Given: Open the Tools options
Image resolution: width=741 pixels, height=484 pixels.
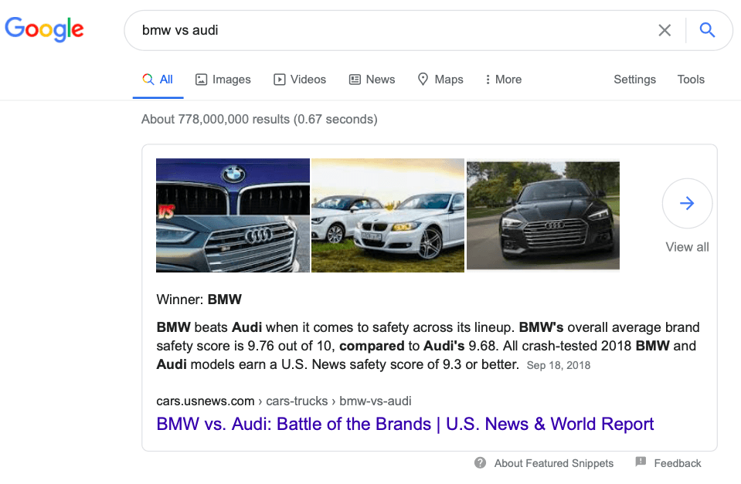Looking at the screenshot, I should (x=690, y=79).
